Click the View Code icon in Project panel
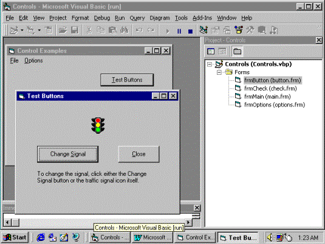 click(x=211, y=51)
